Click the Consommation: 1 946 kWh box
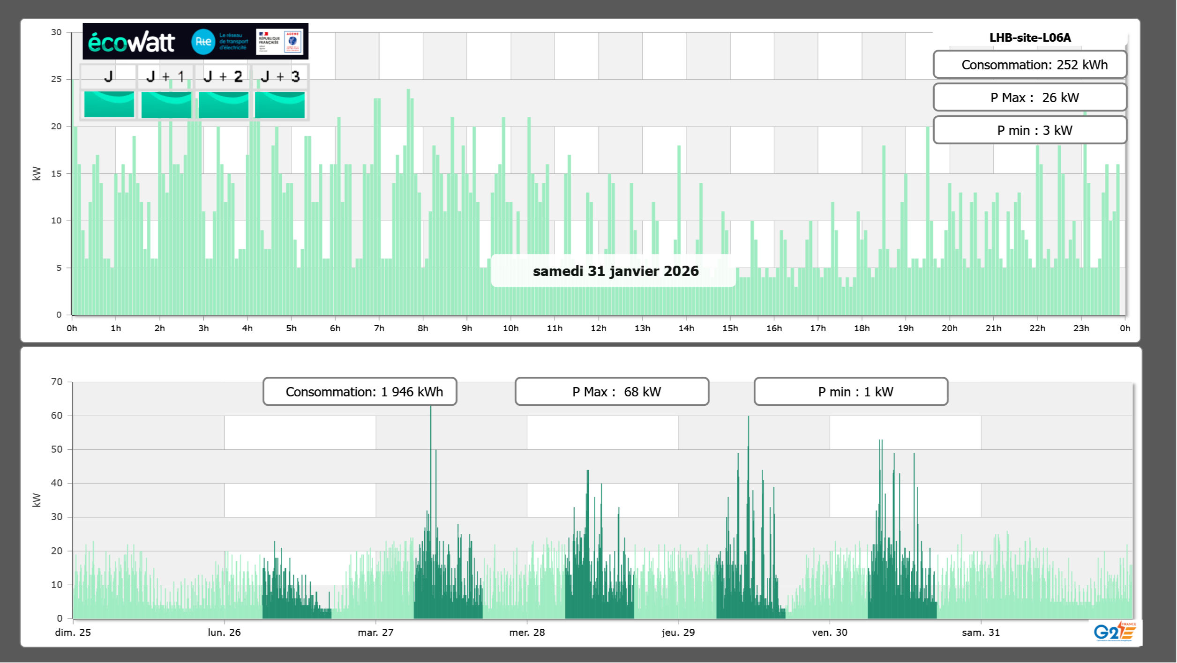Image resolution: width=1177 pixels, height=663 pixels. tap(360, 392)
